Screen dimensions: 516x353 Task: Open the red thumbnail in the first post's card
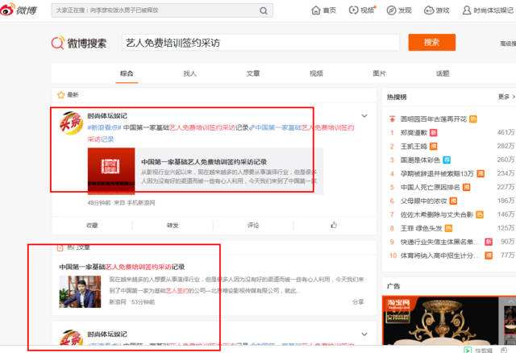(111, 171)
